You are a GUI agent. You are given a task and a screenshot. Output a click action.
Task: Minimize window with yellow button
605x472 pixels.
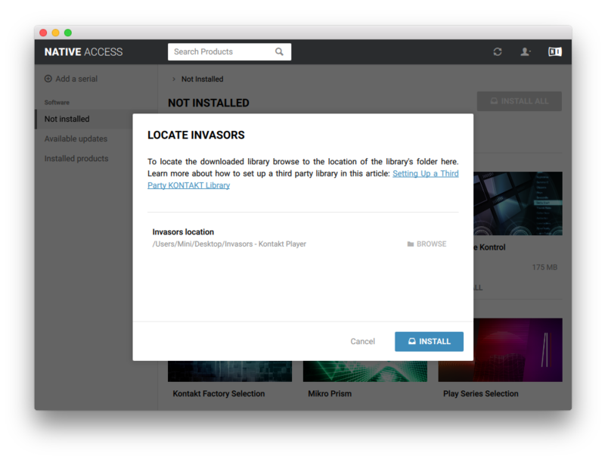click(x=55, y=33)
